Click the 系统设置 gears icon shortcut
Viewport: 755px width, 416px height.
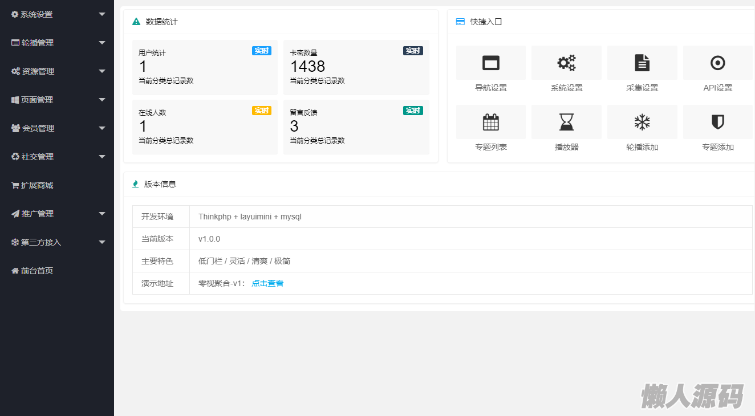tap(566, 63)
